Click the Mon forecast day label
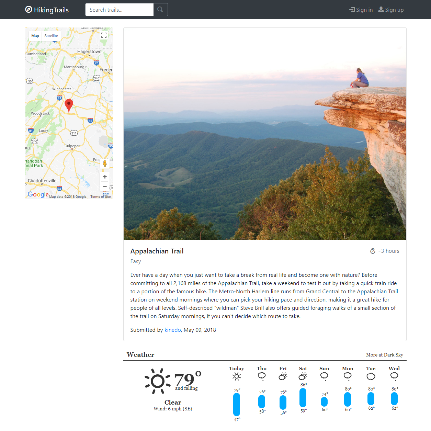The height and width of the screenshot is (431, 431). [x=348, y=368]
